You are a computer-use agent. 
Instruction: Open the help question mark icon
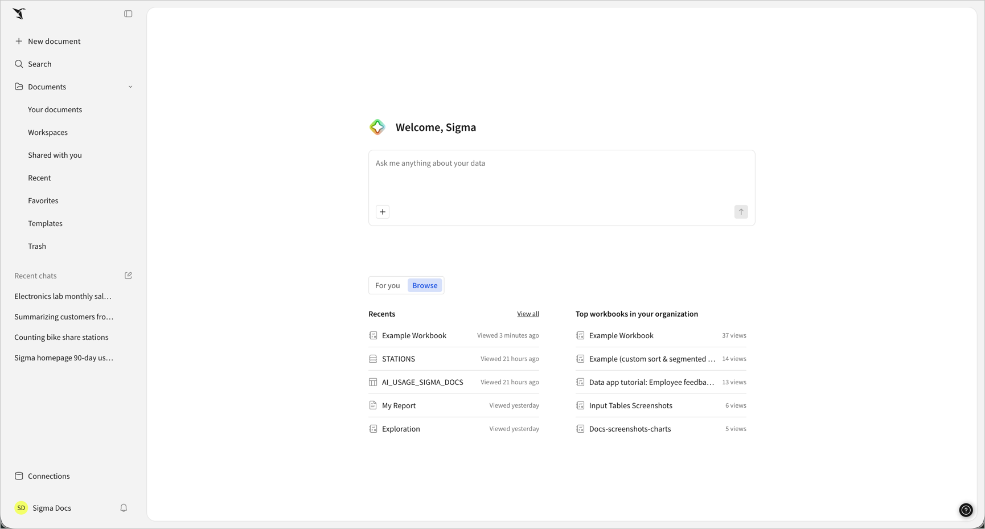966,510
